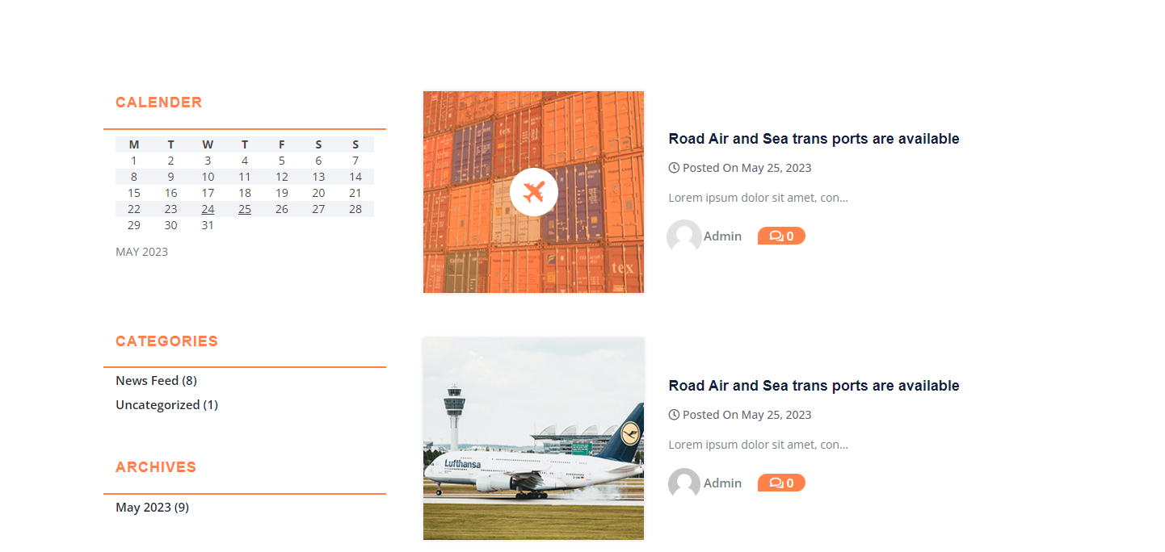This screenshot has width=1165, height=552.
Task: Select the News Feed category
Action: coord(147,380)
